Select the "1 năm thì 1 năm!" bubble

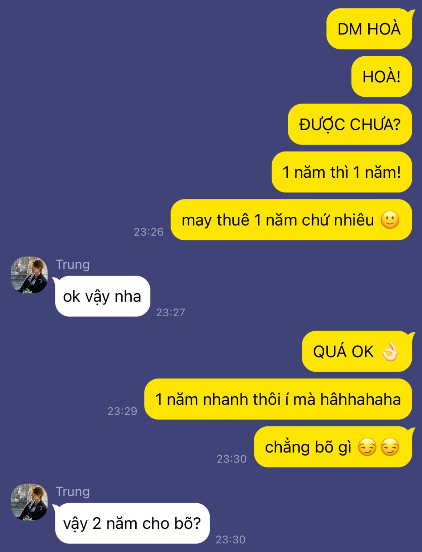coord(342,172)
